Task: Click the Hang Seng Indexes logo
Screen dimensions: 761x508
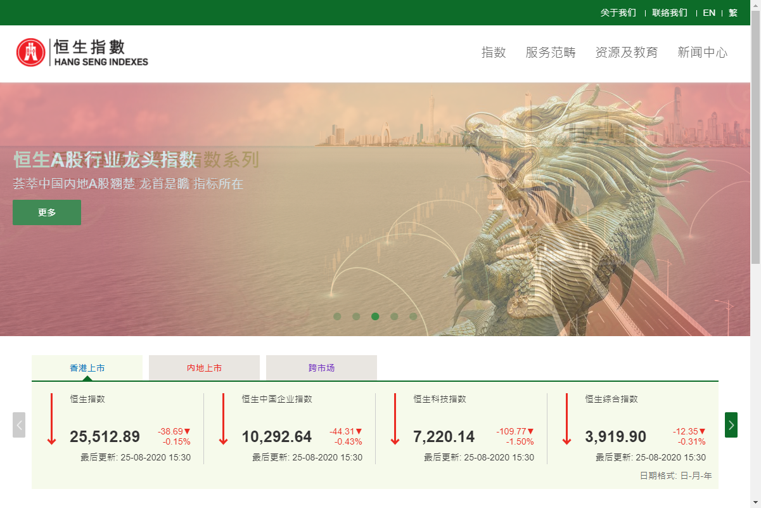Action: point(82,52)
